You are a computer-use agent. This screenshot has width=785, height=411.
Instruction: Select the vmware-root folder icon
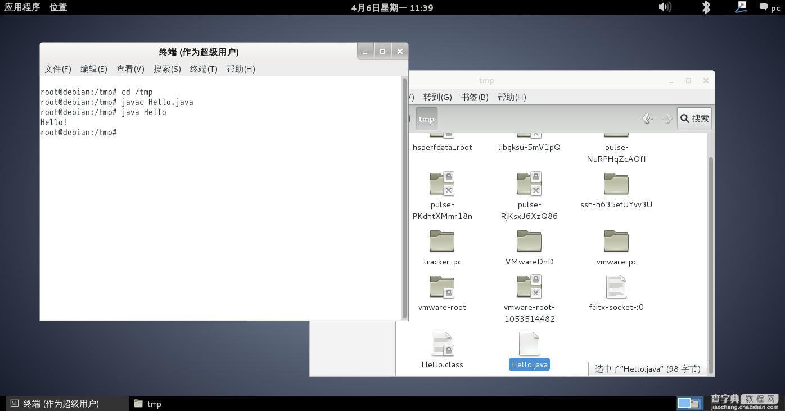442,286
